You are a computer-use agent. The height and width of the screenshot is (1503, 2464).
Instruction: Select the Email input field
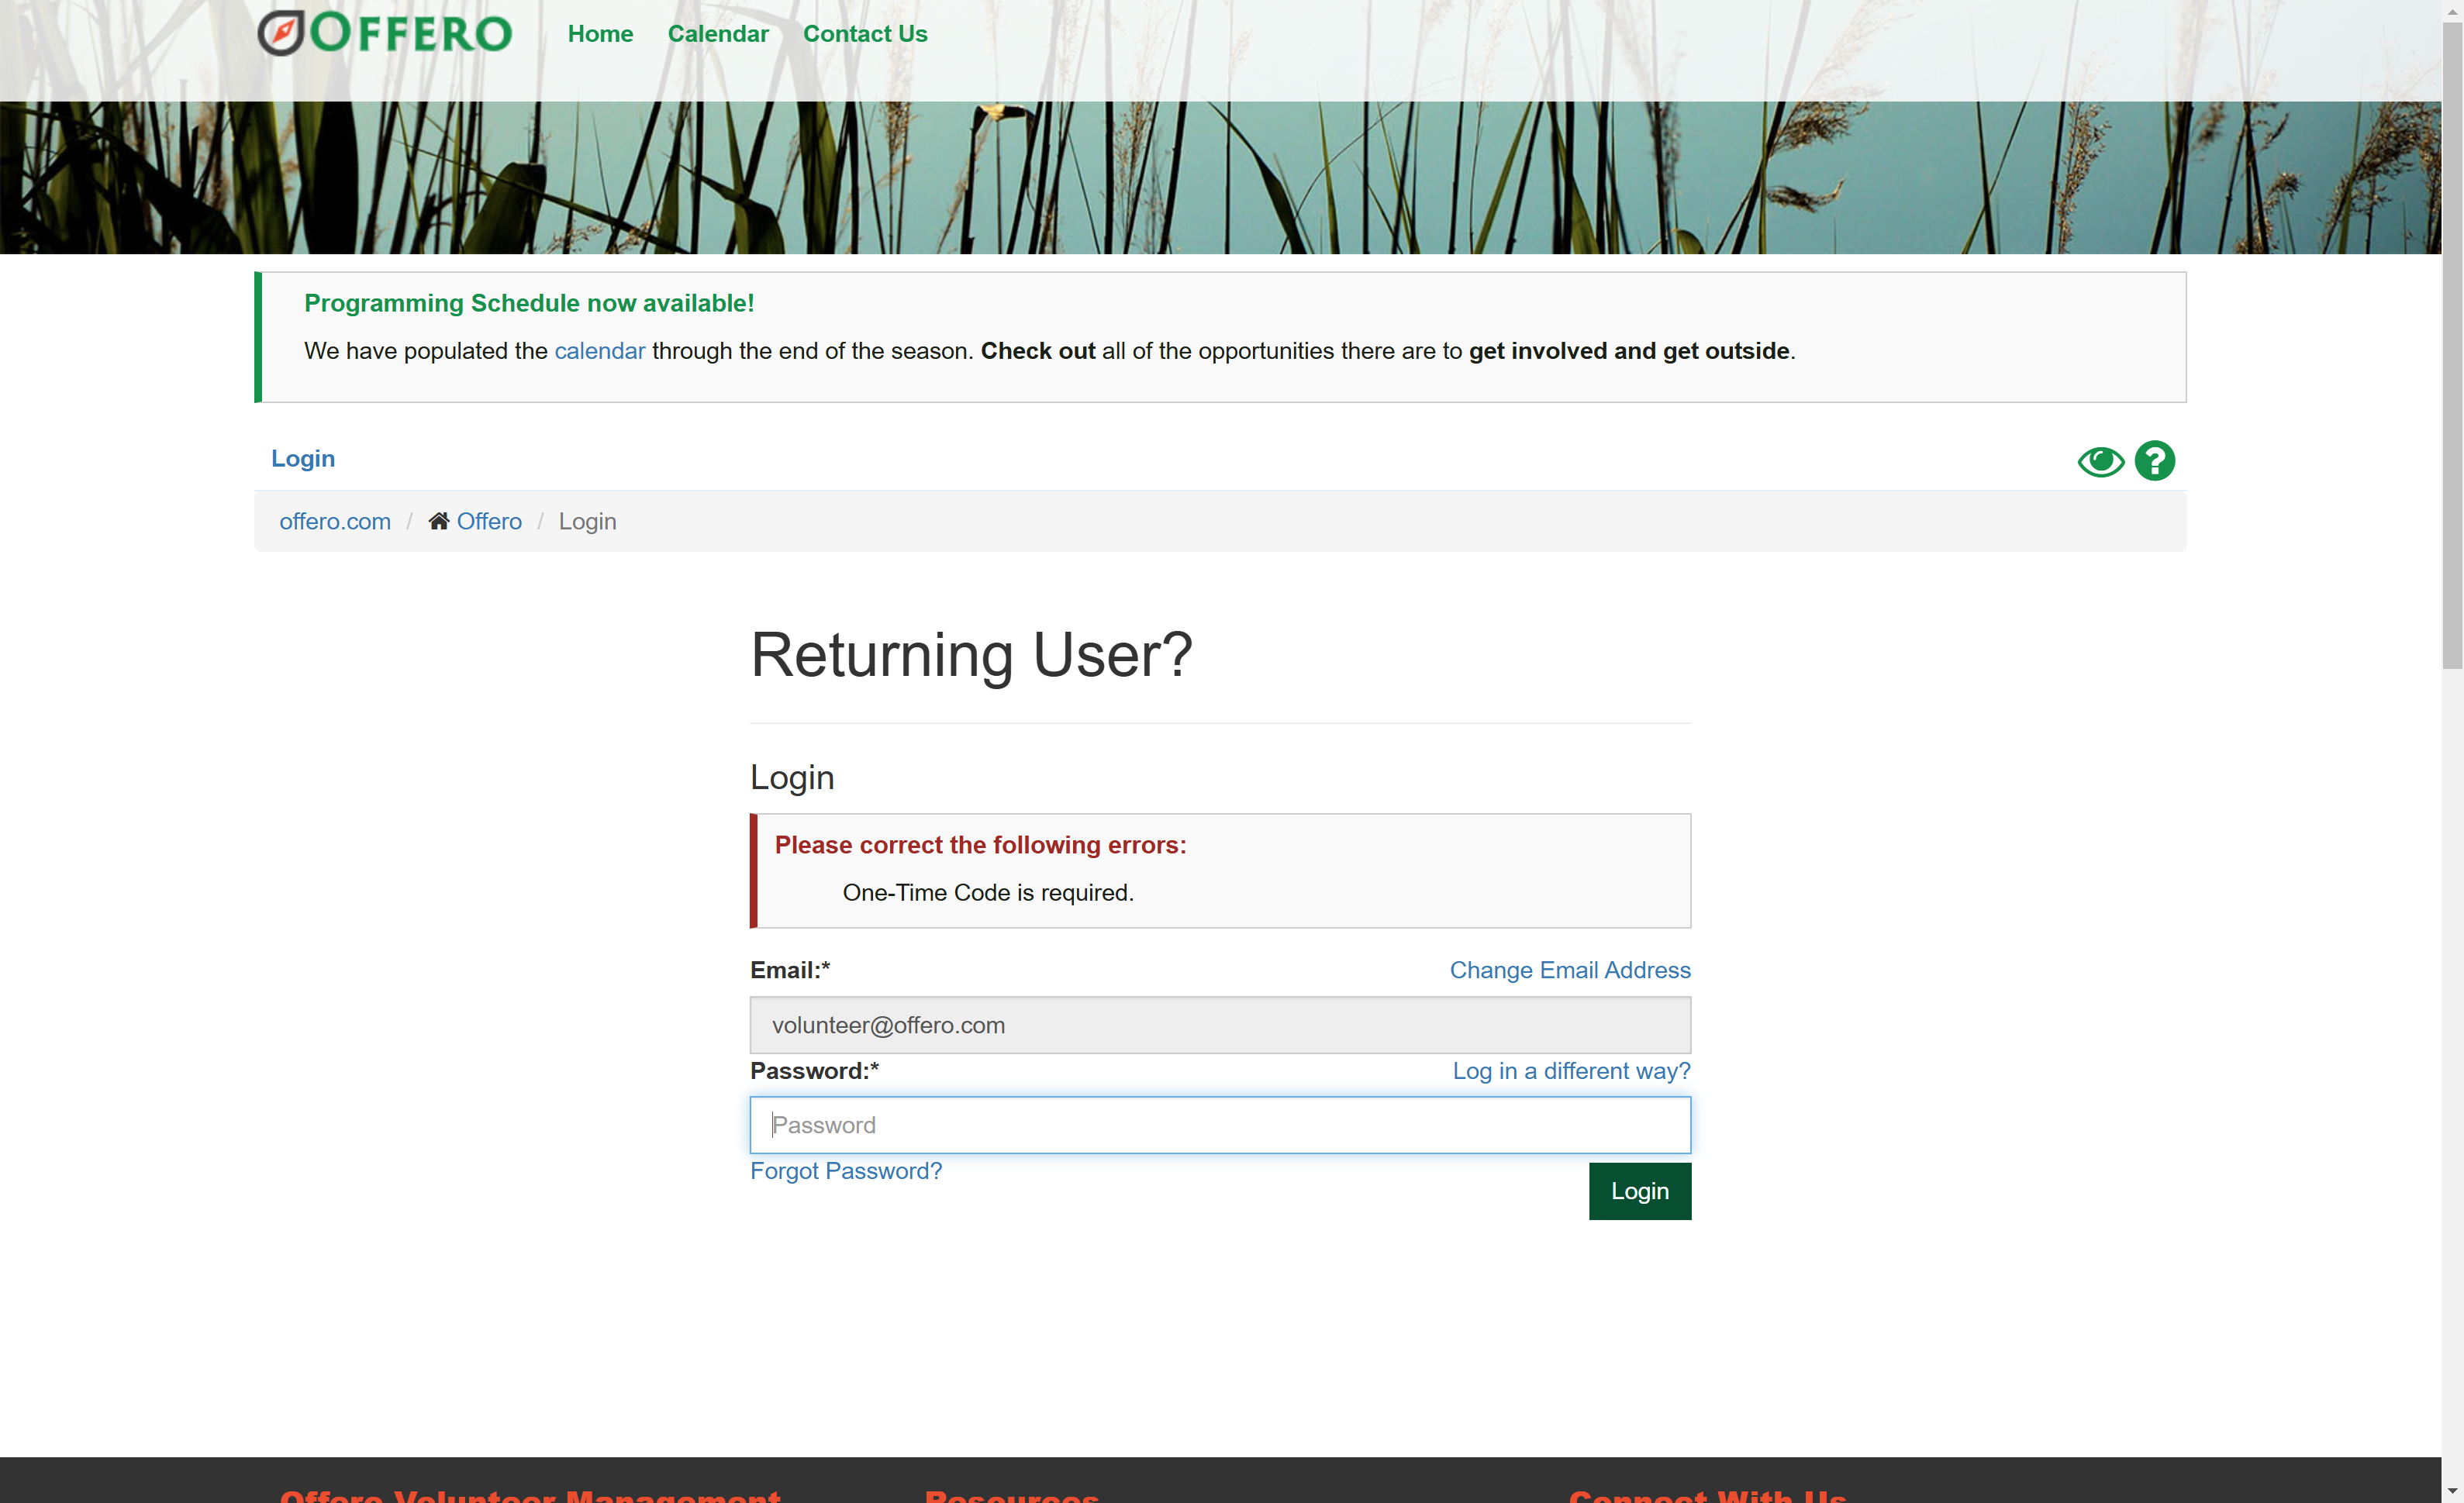[1220, 1024]
